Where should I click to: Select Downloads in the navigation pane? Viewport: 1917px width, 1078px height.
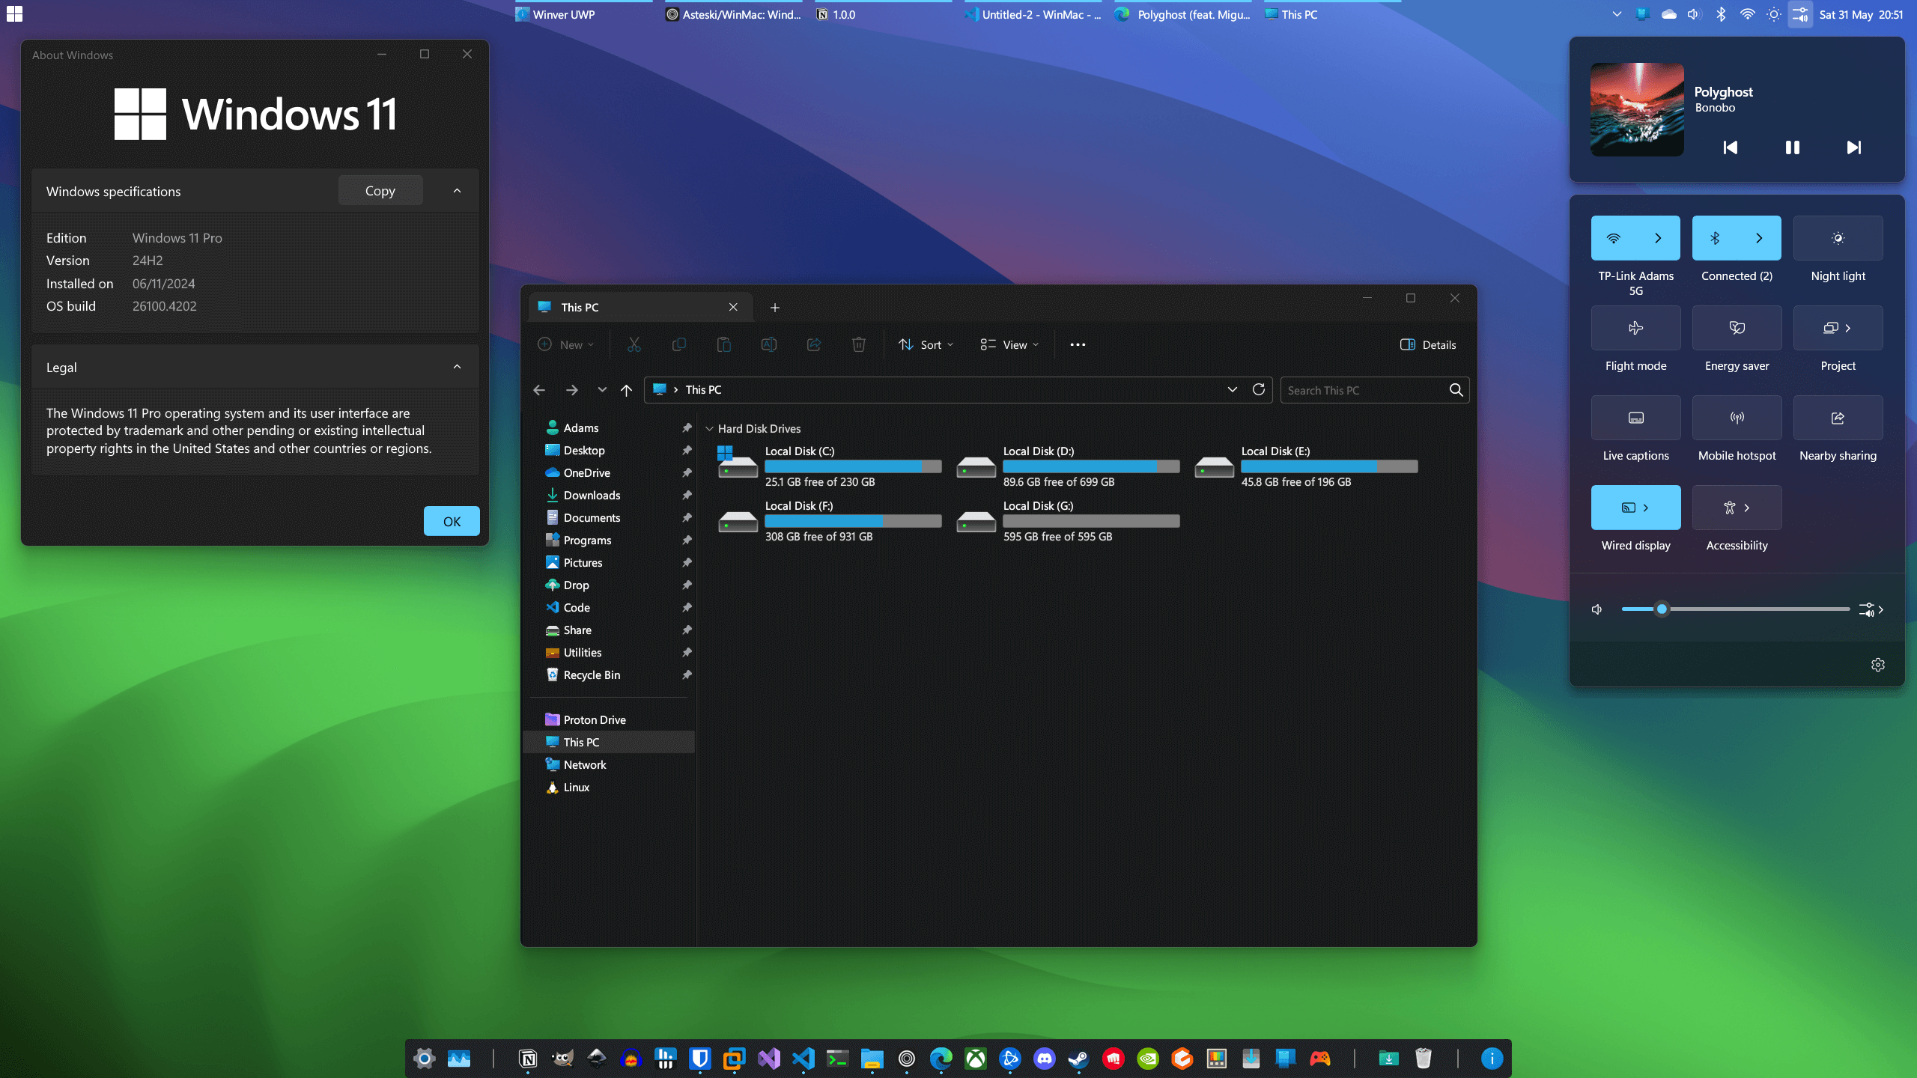592,496
